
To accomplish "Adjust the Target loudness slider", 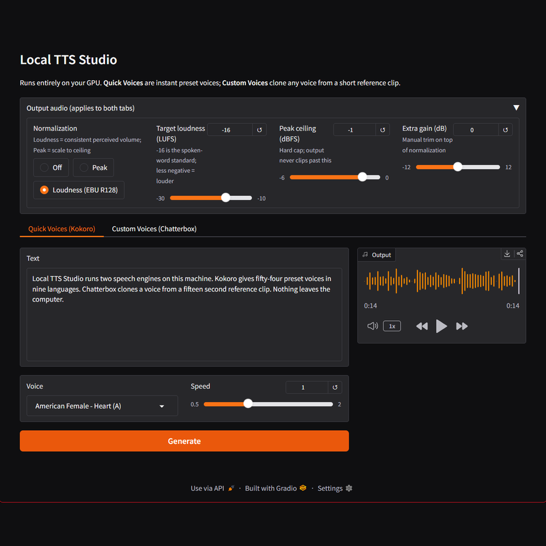I will coord(211,198).
